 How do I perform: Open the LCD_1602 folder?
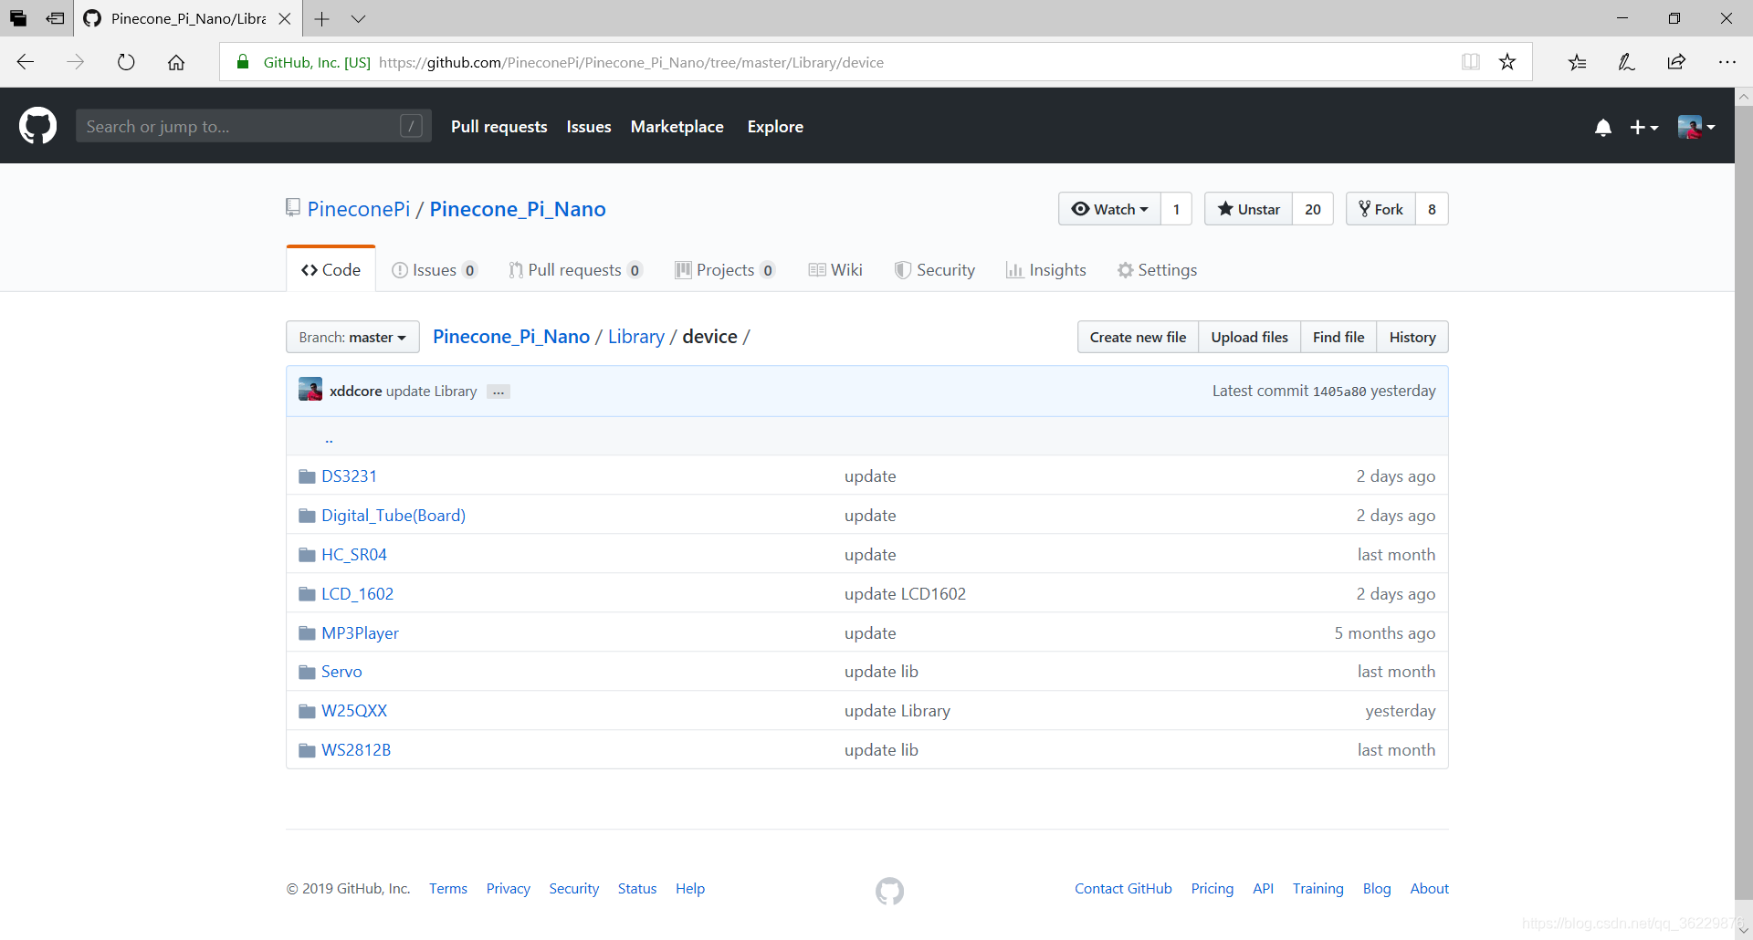tap(357, 594)
